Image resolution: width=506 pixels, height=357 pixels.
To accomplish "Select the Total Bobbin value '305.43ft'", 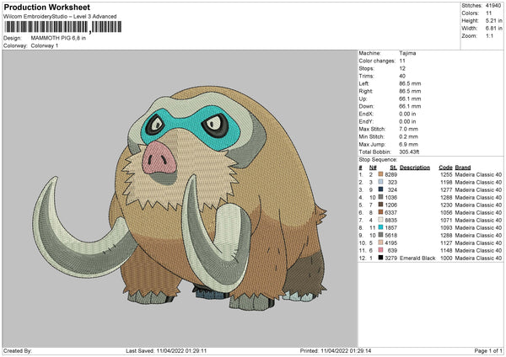I will click(409, 152).
